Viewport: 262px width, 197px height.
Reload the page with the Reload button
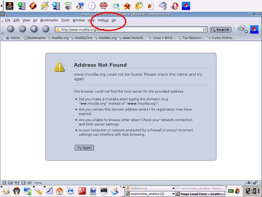(x=34, y=29)
